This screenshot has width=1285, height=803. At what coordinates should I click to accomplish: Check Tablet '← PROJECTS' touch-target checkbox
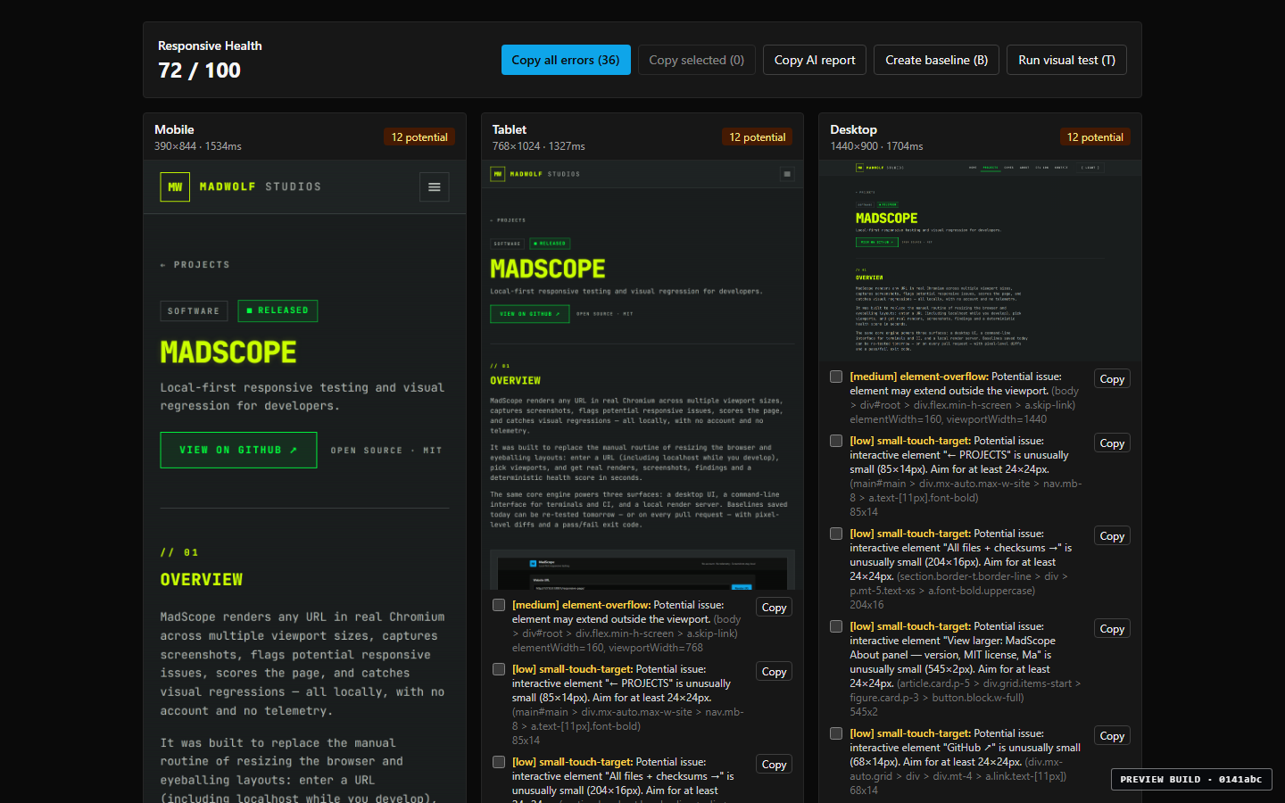[499, 669]
